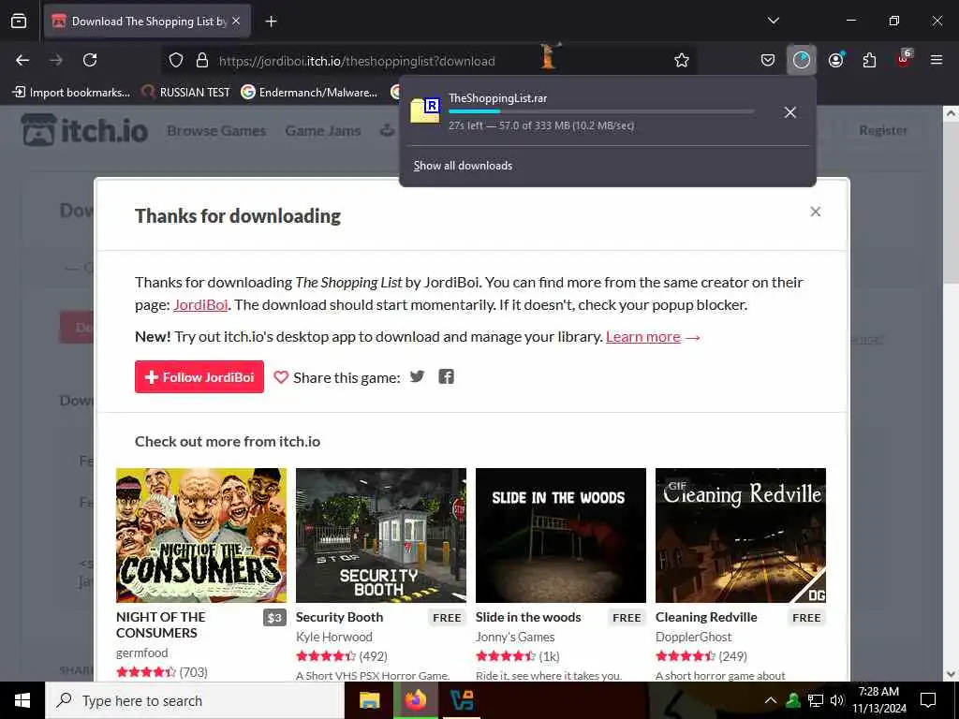
Task: Open the network tray icon
Action: (x=816, y=700)
